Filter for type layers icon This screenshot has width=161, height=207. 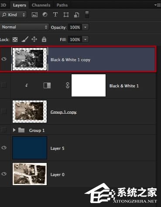click(x=55, y=14)
